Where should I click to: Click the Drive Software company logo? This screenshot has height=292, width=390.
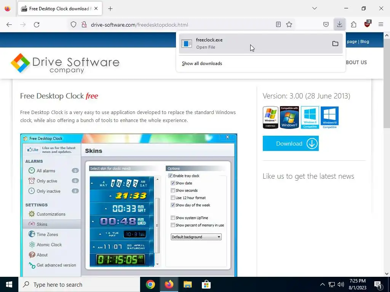click(x=65, y=63)
